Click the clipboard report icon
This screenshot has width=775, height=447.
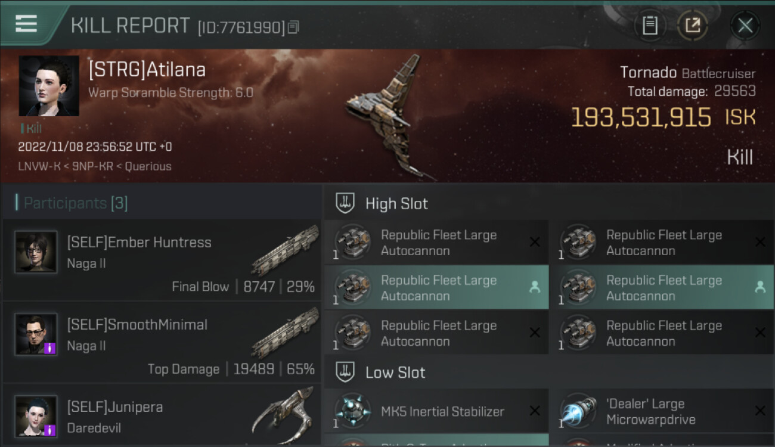pos(650,26)
